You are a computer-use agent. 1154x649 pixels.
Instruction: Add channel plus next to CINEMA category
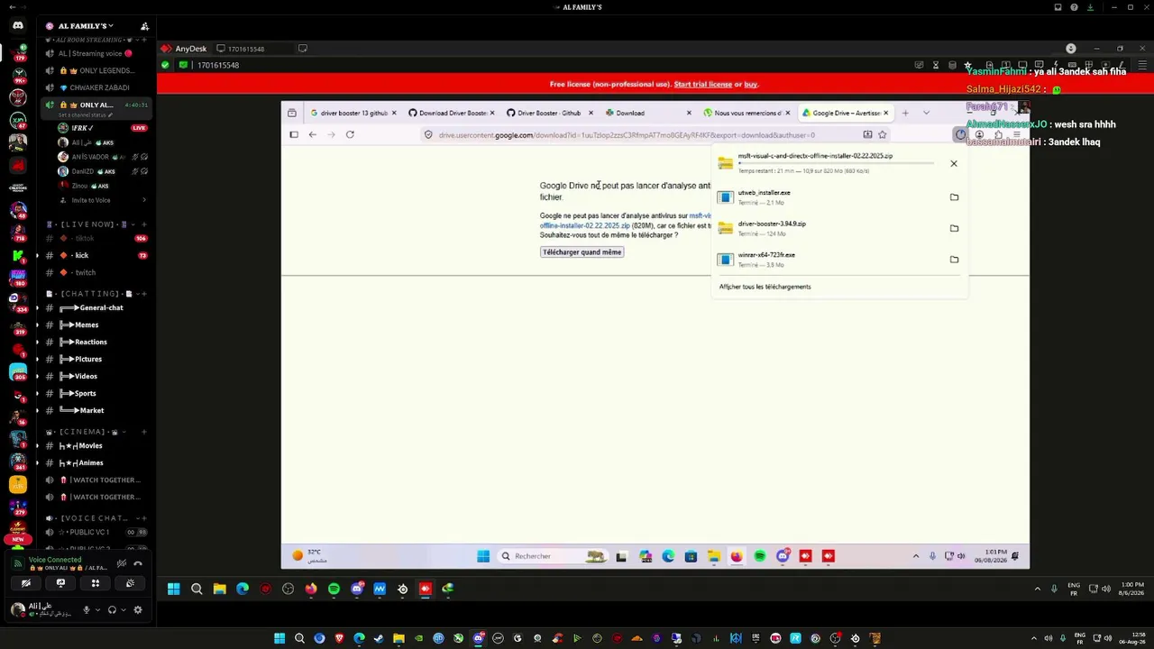point(143,432)
